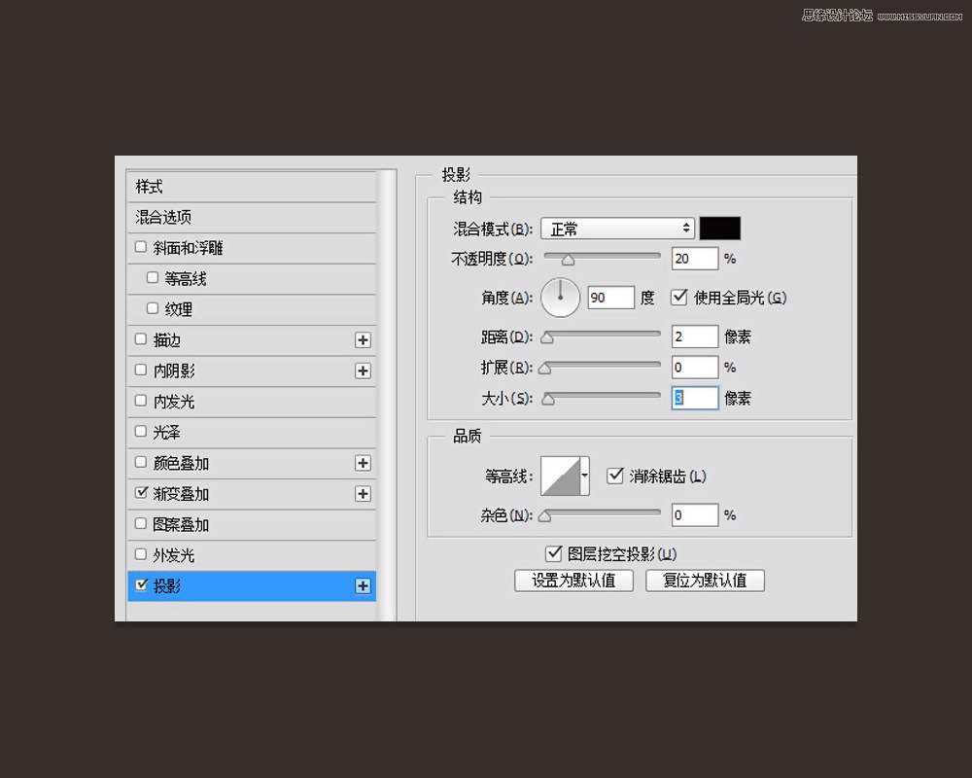The height and width of the screenshot is (778, 972).
Task: Click 复位为默认值 to reset defaults
Action: click(706, 580)
